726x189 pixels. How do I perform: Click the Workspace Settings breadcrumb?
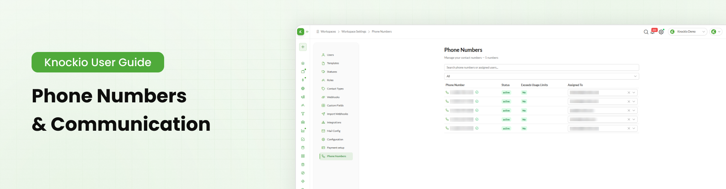354,31
